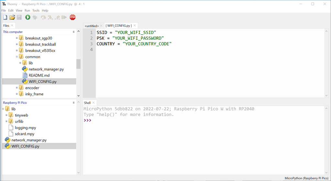Click the Step over debug icon
The width and height of the screenshot is (331, 181).
[x=43, y=17]
